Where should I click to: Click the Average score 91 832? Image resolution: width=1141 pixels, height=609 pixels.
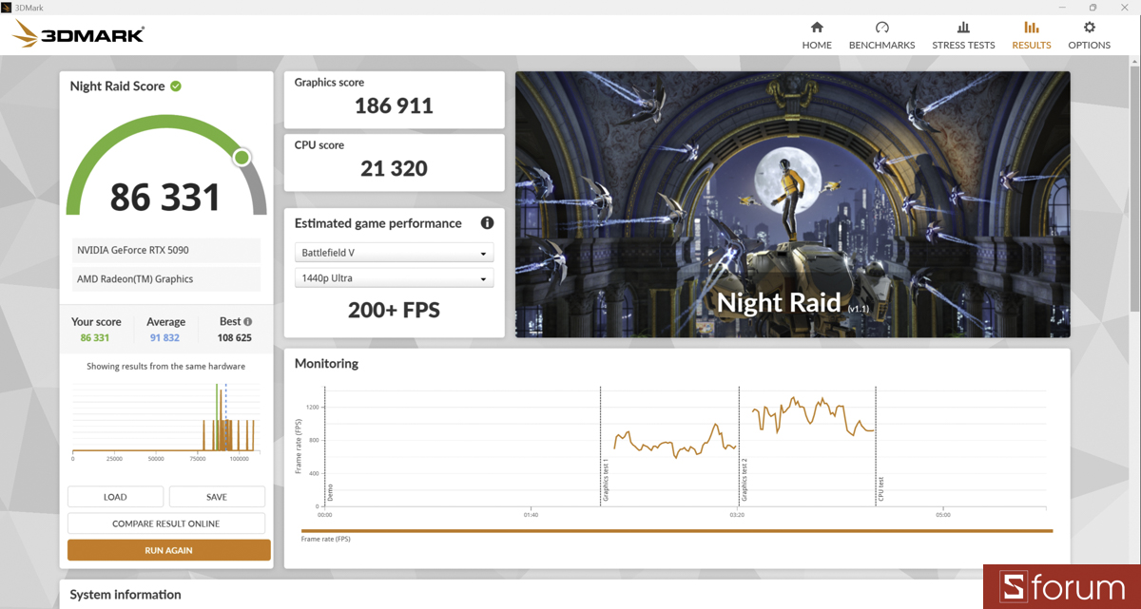pyautogui.click(x=165, y=337)
